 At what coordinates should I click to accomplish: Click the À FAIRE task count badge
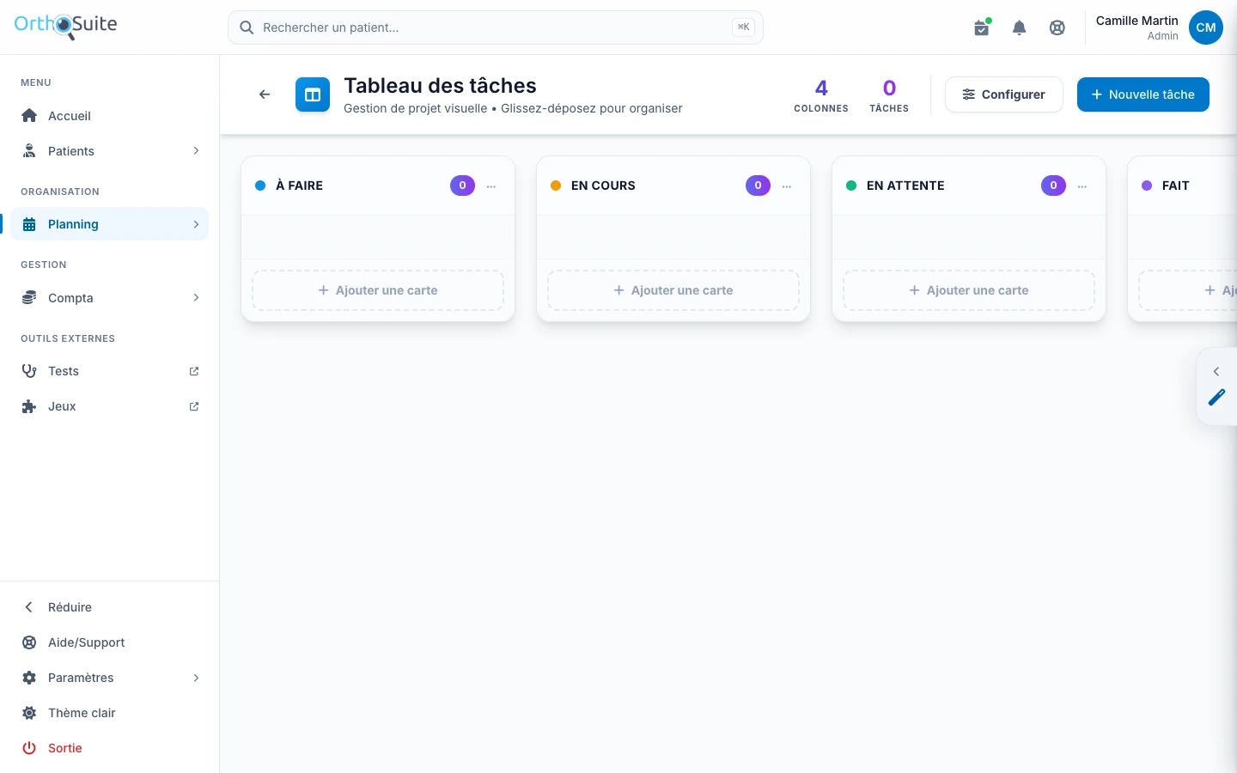(462, 186)
